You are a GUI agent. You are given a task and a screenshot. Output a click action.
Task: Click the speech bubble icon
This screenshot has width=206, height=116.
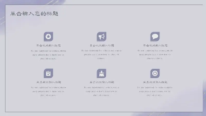155,37
